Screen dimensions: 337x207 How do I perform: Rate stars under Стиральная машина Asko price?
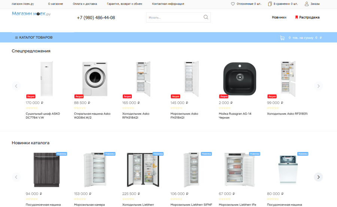80,108
